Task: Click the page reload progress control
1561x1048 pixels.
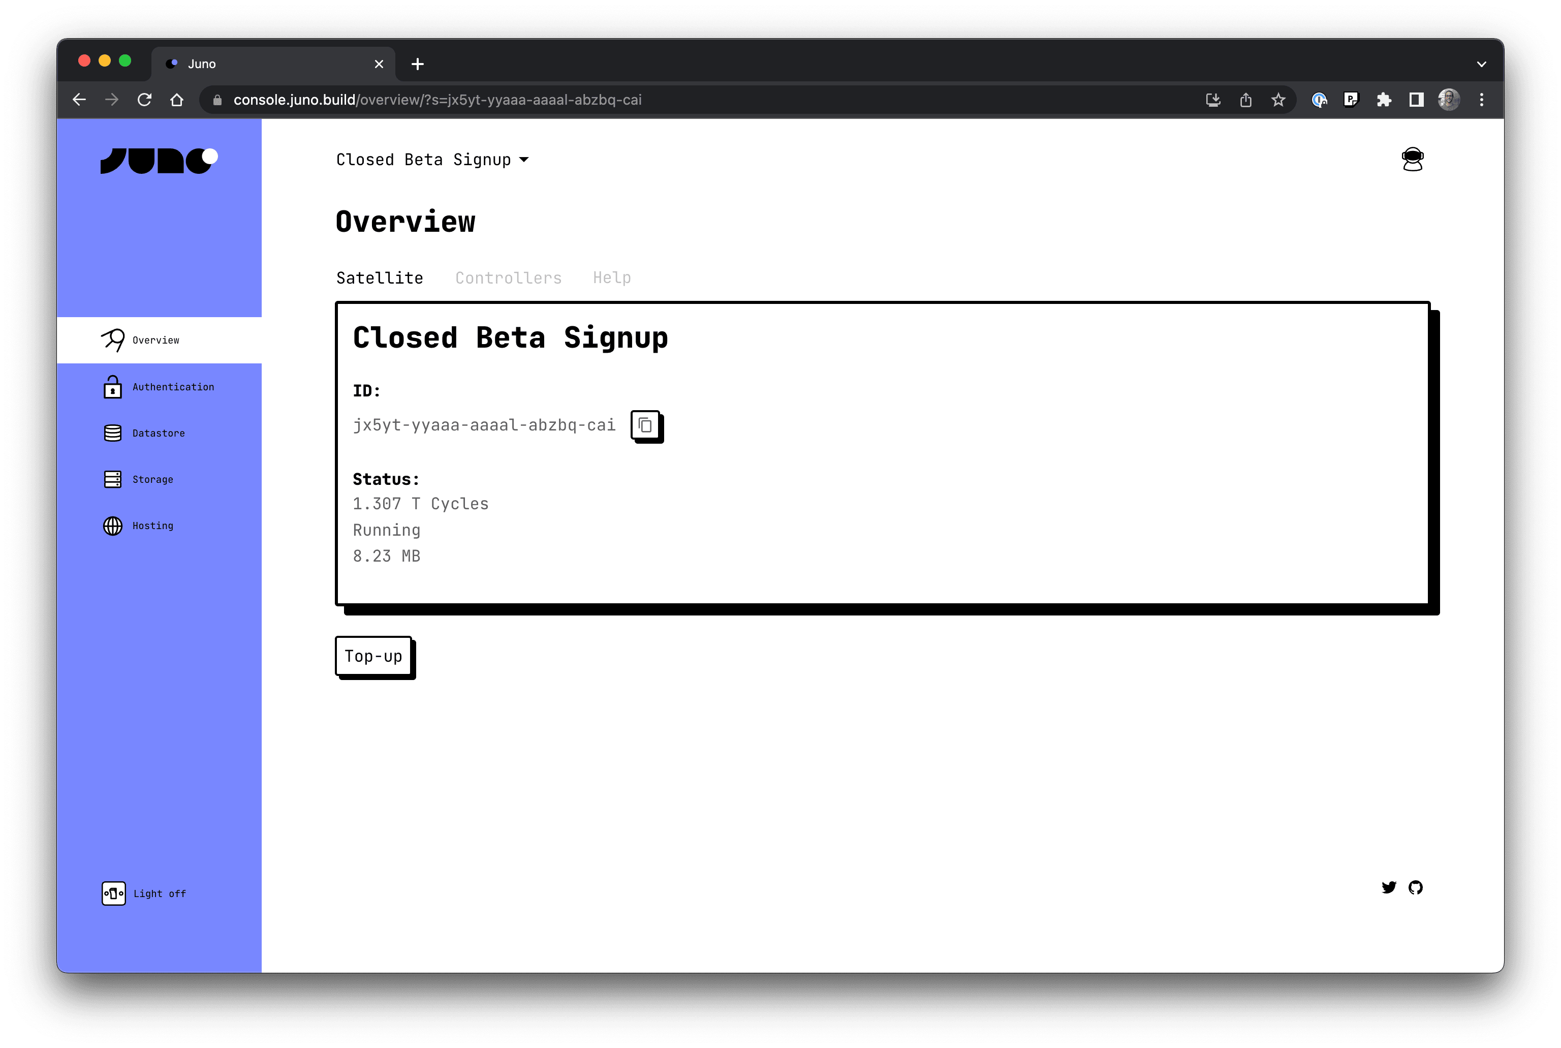Action: point(144,100)
